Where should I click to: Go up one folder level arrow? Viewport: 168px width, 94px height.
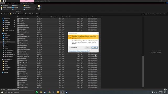point(8,14)
